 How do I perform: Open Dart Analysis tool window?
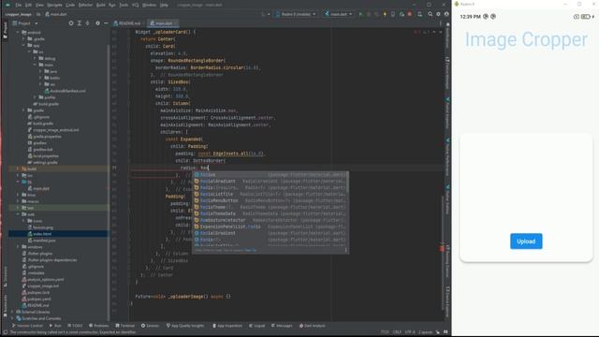[313, 326]
